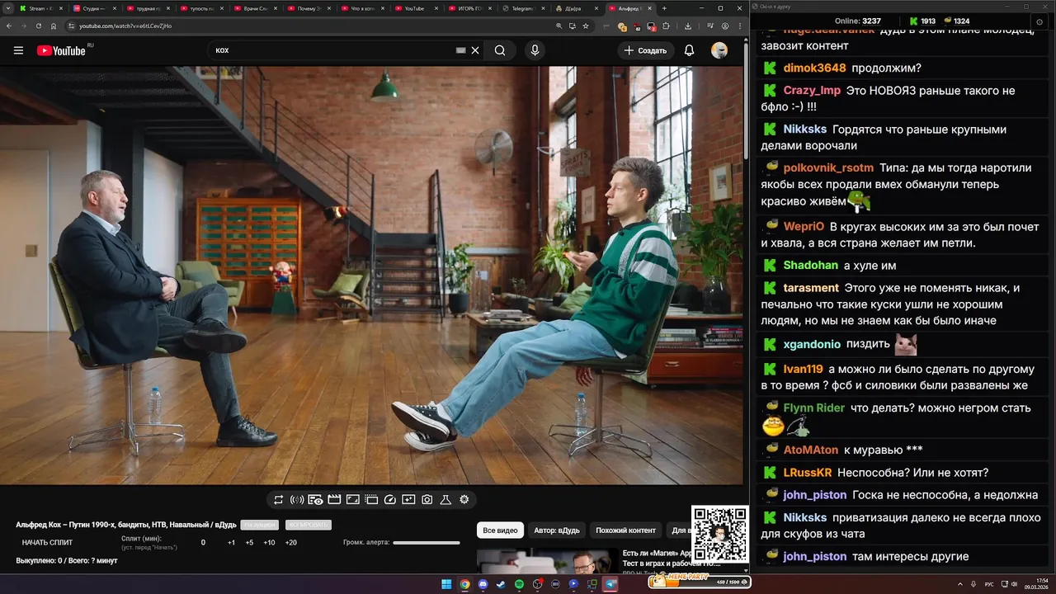Add twenty minutes with the +20 button
The image size is (1056, 594).
point(290,542)
